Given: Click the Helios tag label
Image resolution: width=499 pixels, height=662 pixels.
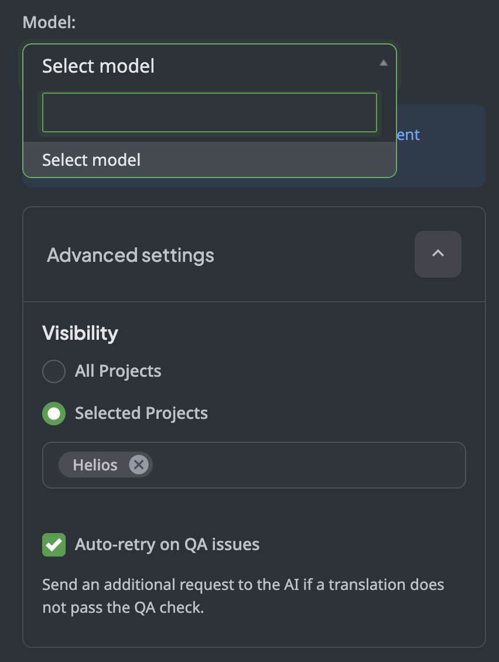Looking at the screenshot, I should pos(95,465).
